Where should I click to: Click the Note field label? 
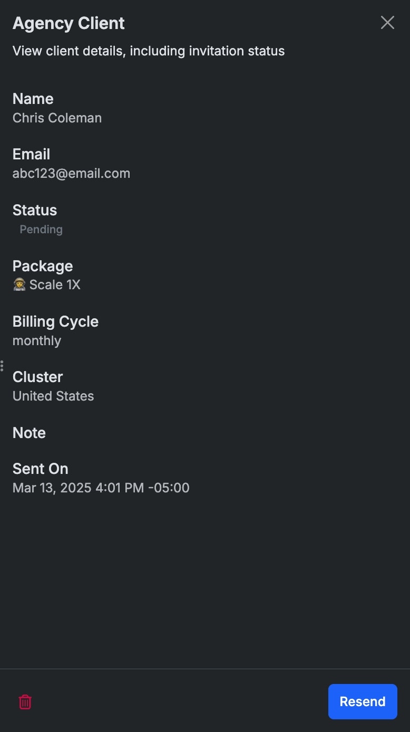[29, 433]
